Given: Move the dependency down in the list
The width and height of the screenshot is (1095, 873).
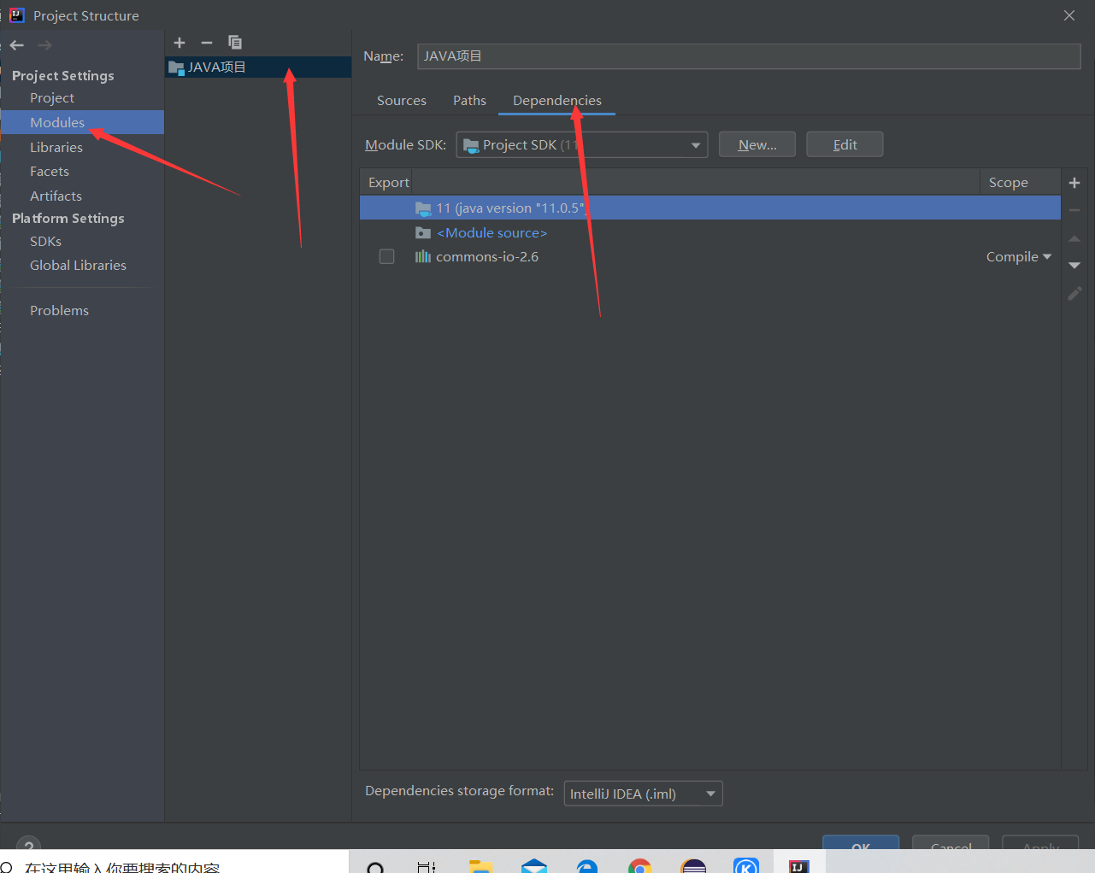Looking at the screenshot, I should coord(1074,266).
